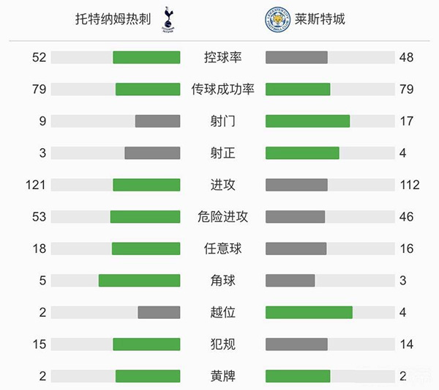Click the 越位 stat label
The height and width of the screenshot is (390, 439).
[222, 312]
